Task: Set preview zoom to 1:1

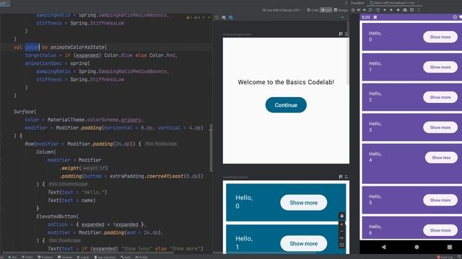Action: point(341,238)
